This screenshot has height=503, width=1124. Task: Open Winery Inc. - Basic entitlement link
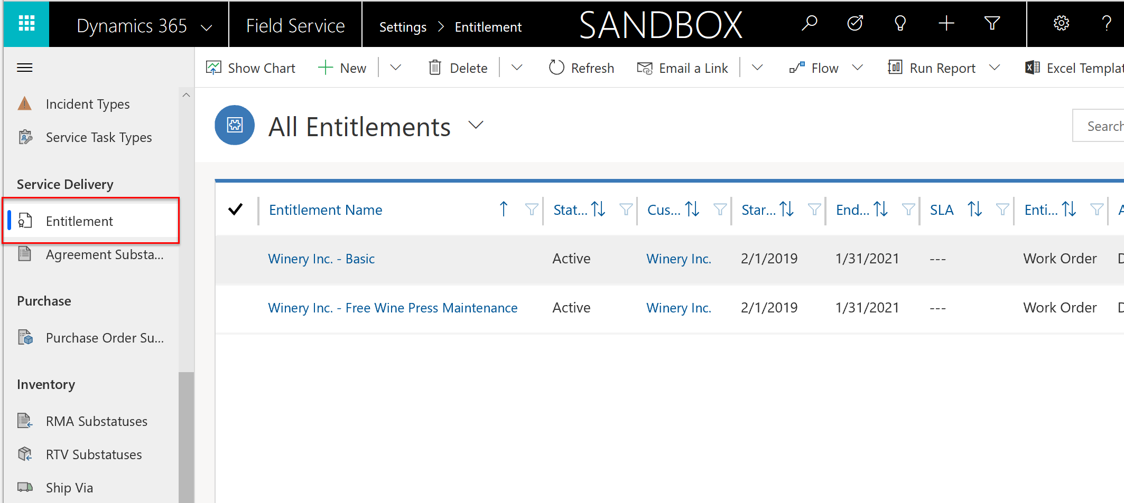[x=321, y=259]
